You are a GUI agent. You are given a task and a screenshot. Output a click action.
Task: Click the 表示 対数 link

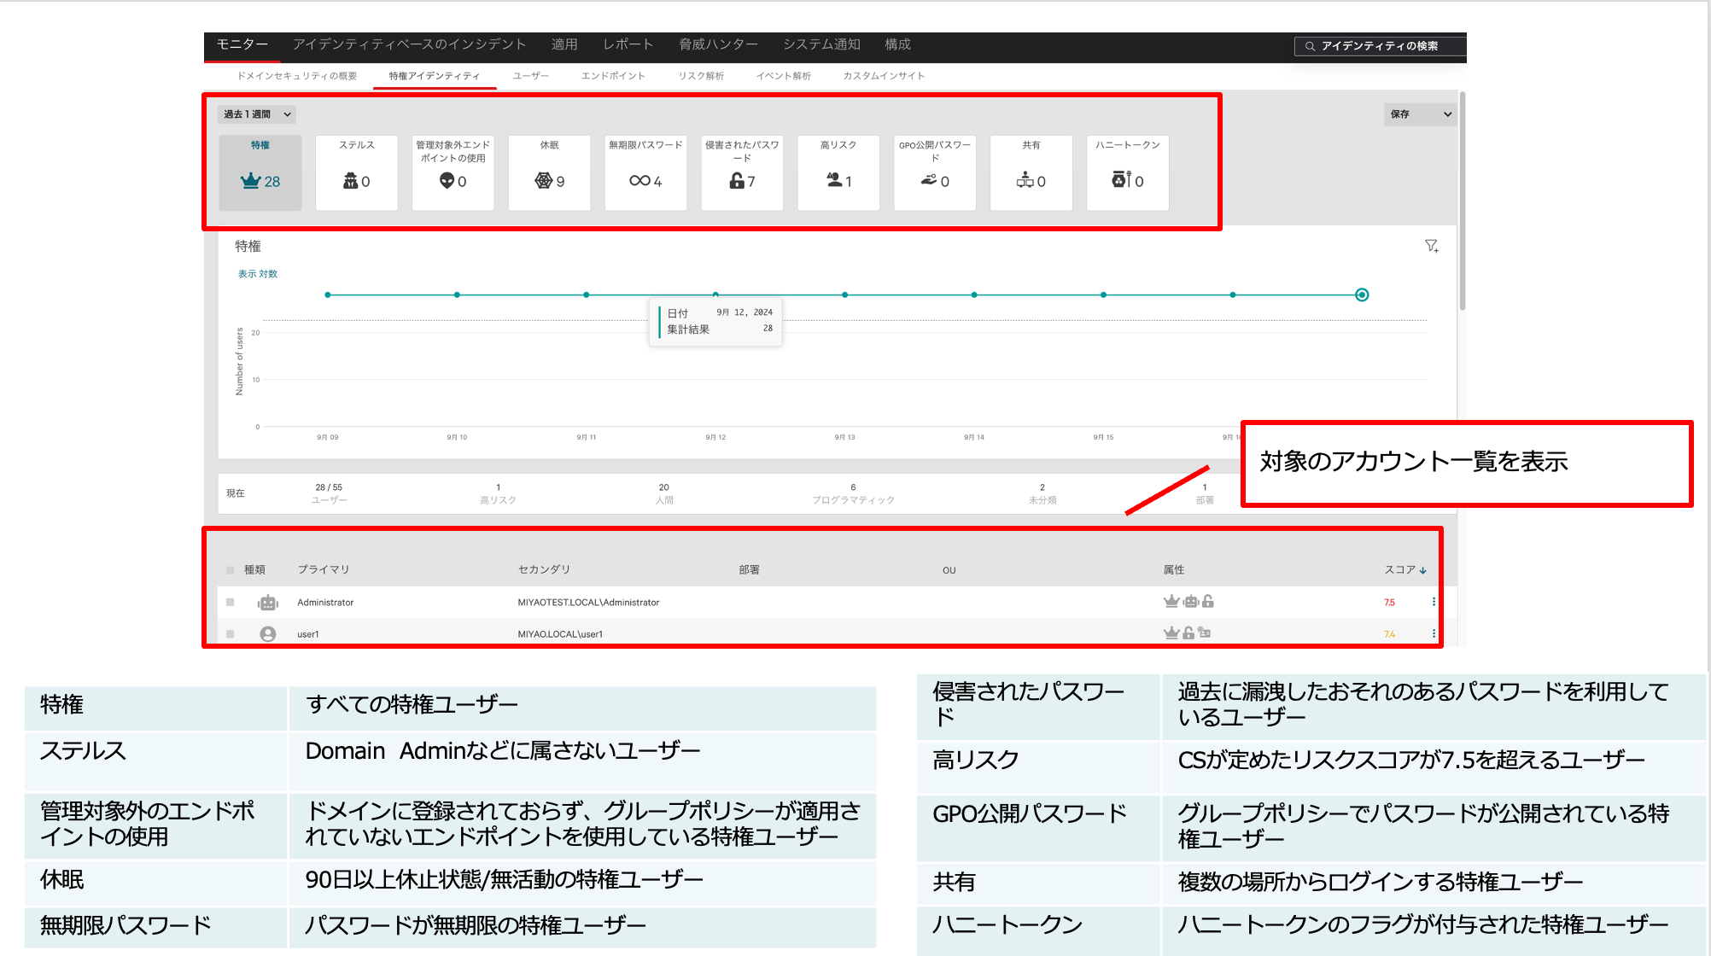coord(258,274)
